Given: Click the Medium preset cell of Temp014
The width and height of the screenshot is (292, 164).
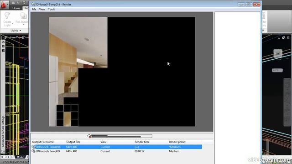Looking at the screenshot, I should 174,151.
